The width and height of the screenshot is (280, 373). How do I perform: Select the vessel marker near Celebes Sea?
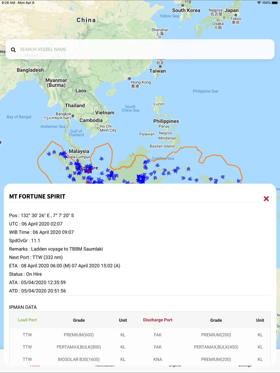158,165
